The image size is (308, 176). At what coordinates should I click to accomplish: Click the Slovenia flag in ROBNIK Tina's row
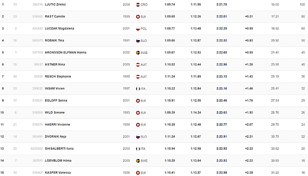tap(138, 40)
